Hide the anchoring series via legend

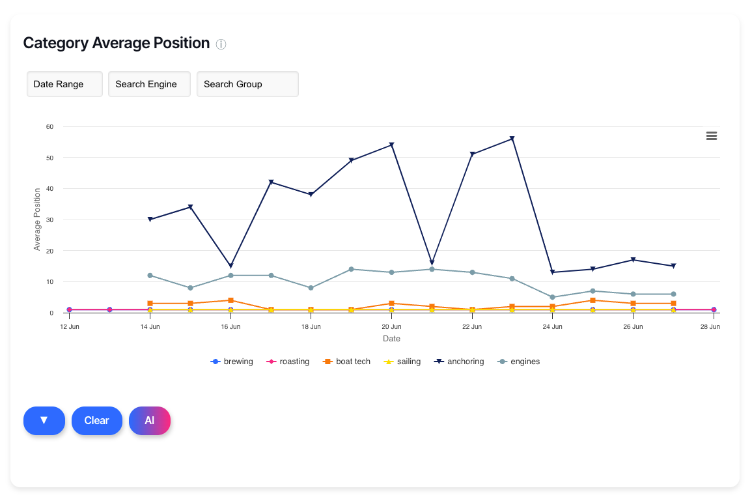459,362
